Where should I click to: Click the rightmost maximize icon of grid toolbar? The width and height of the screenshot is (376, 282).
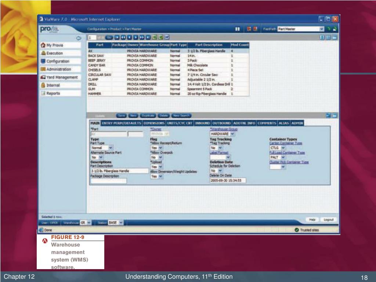coord(335,37)
